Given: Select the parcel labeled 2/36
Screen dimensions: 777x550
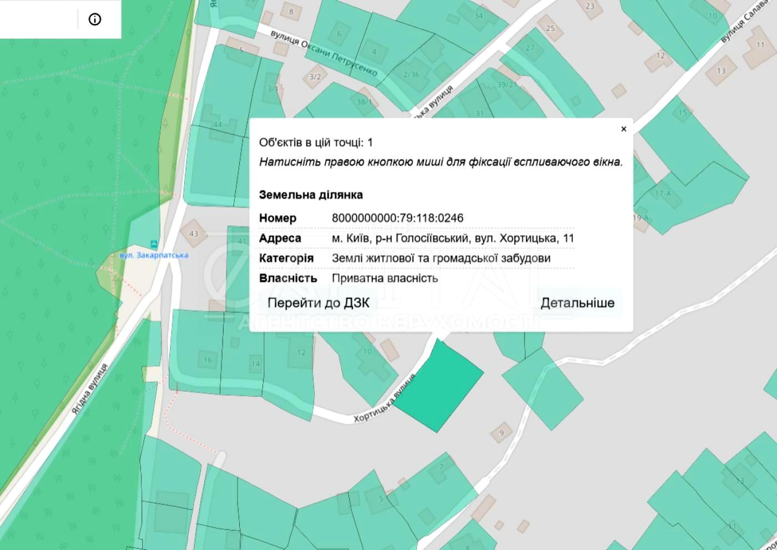Looking at the screenshot, I should (x=411, y=74).
